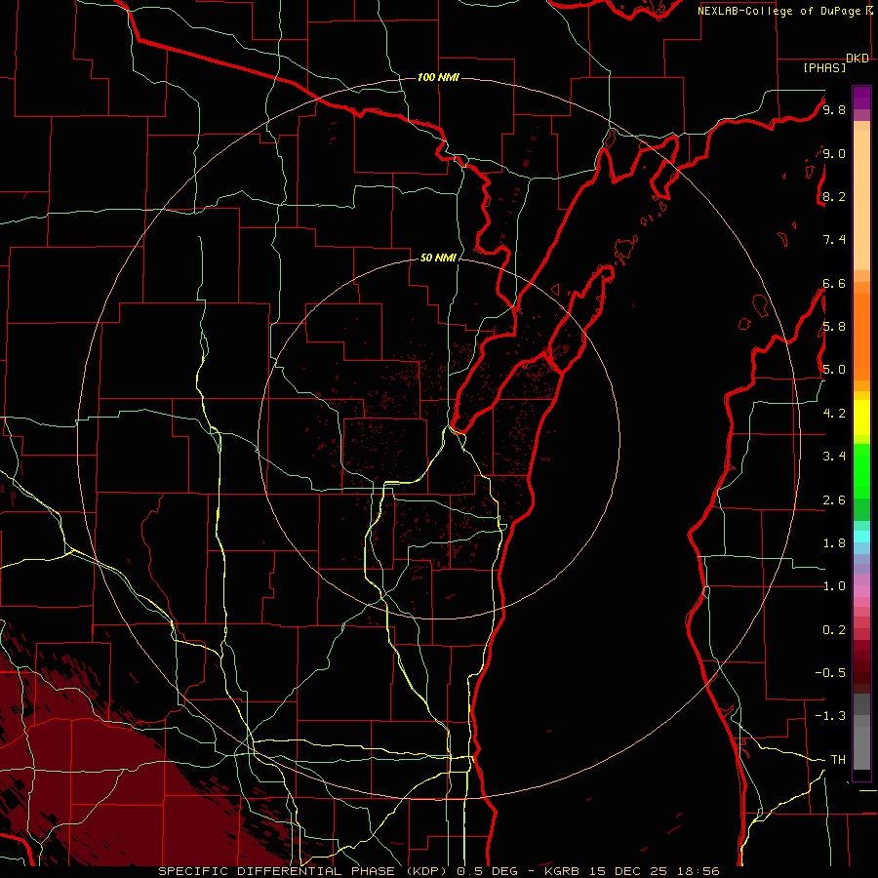This screenshot has height=878, width=878.
Task: Click the 9.0 value on the color scale
Action: 834,153
